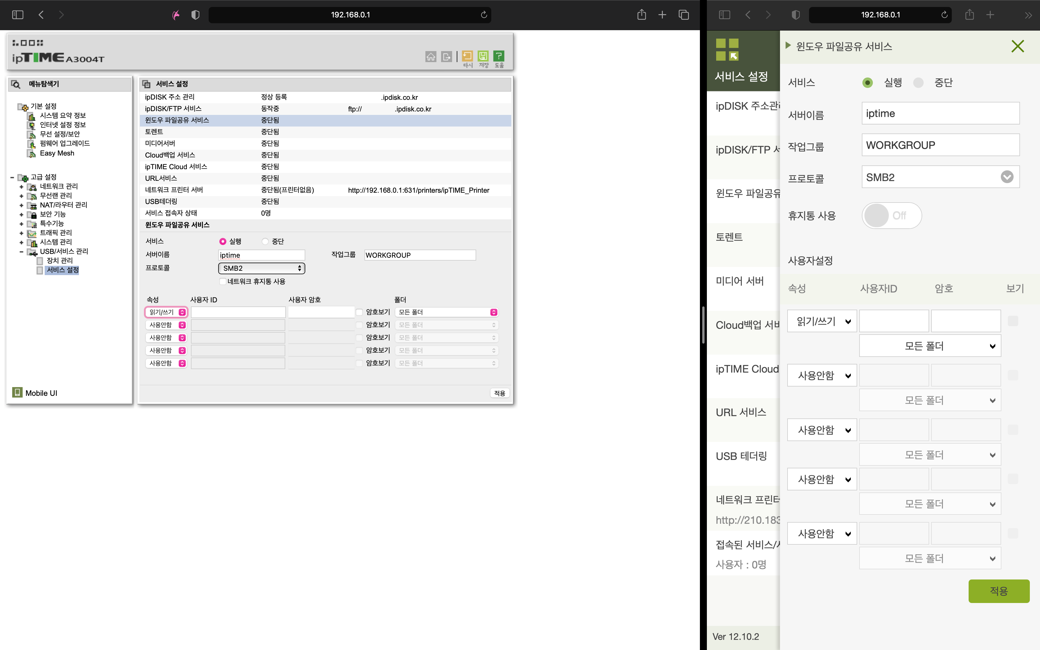
Task: Close the 윈도우 파일공유 서비스 panel with X
Action: coord(1017,46)
